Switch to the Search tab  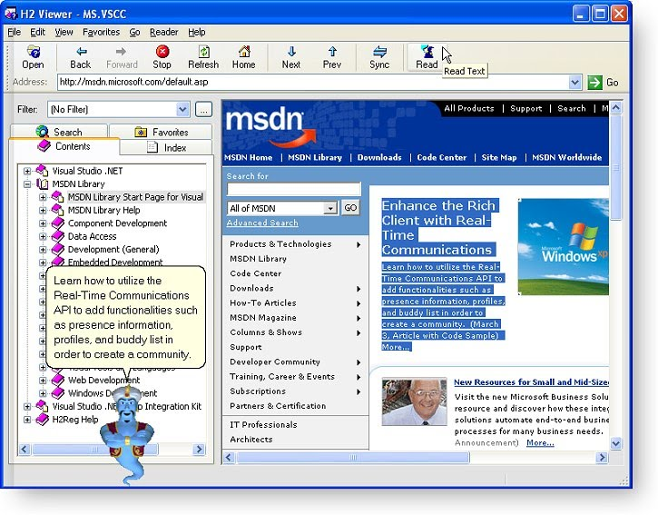[59, 132]
